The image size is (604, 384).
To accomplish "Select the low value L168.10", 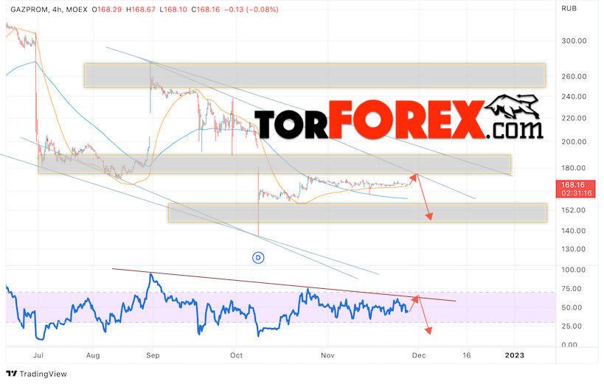I will tap(173, 10).
